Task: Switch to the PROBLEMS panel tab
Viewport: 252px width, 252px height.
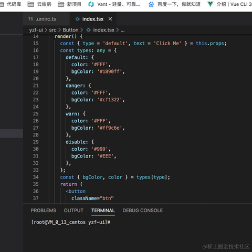Action: tap(44, 211)
